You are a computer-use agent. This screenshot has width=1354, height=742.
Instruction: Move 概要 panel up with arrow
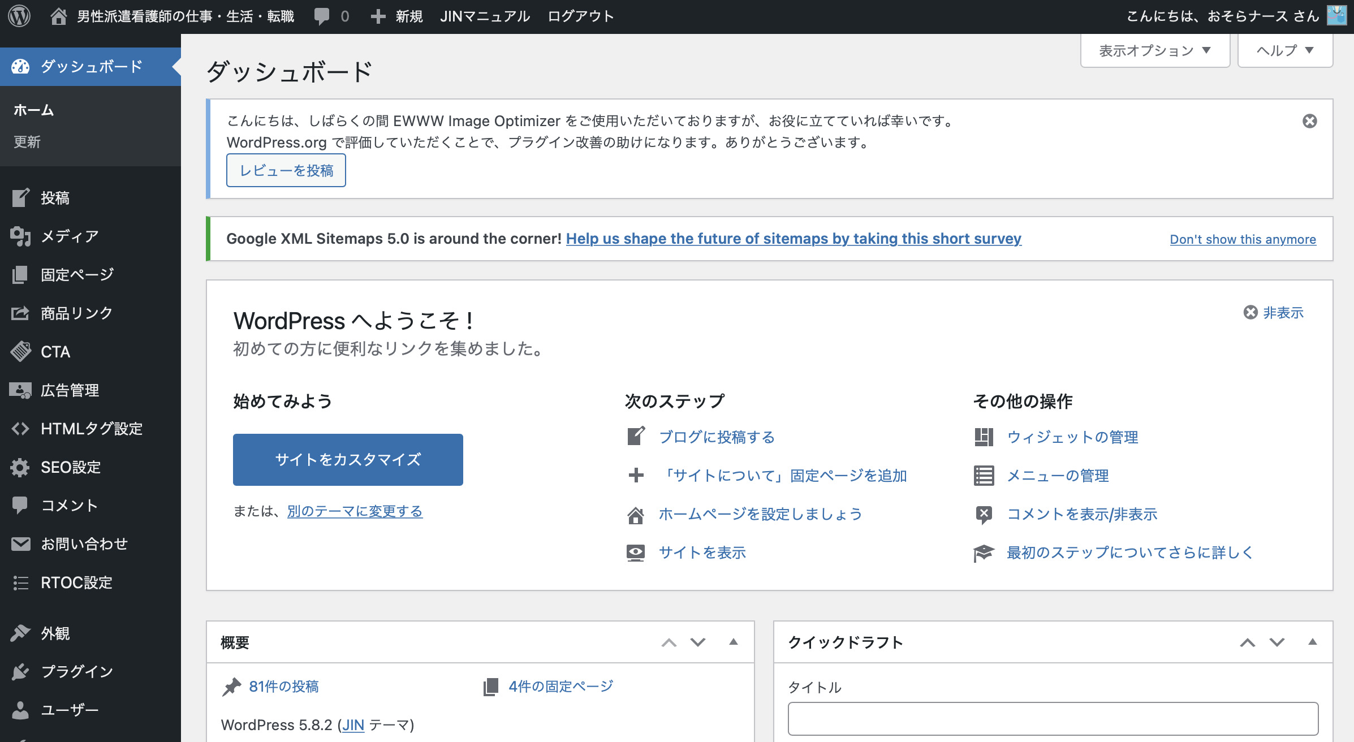669,642
